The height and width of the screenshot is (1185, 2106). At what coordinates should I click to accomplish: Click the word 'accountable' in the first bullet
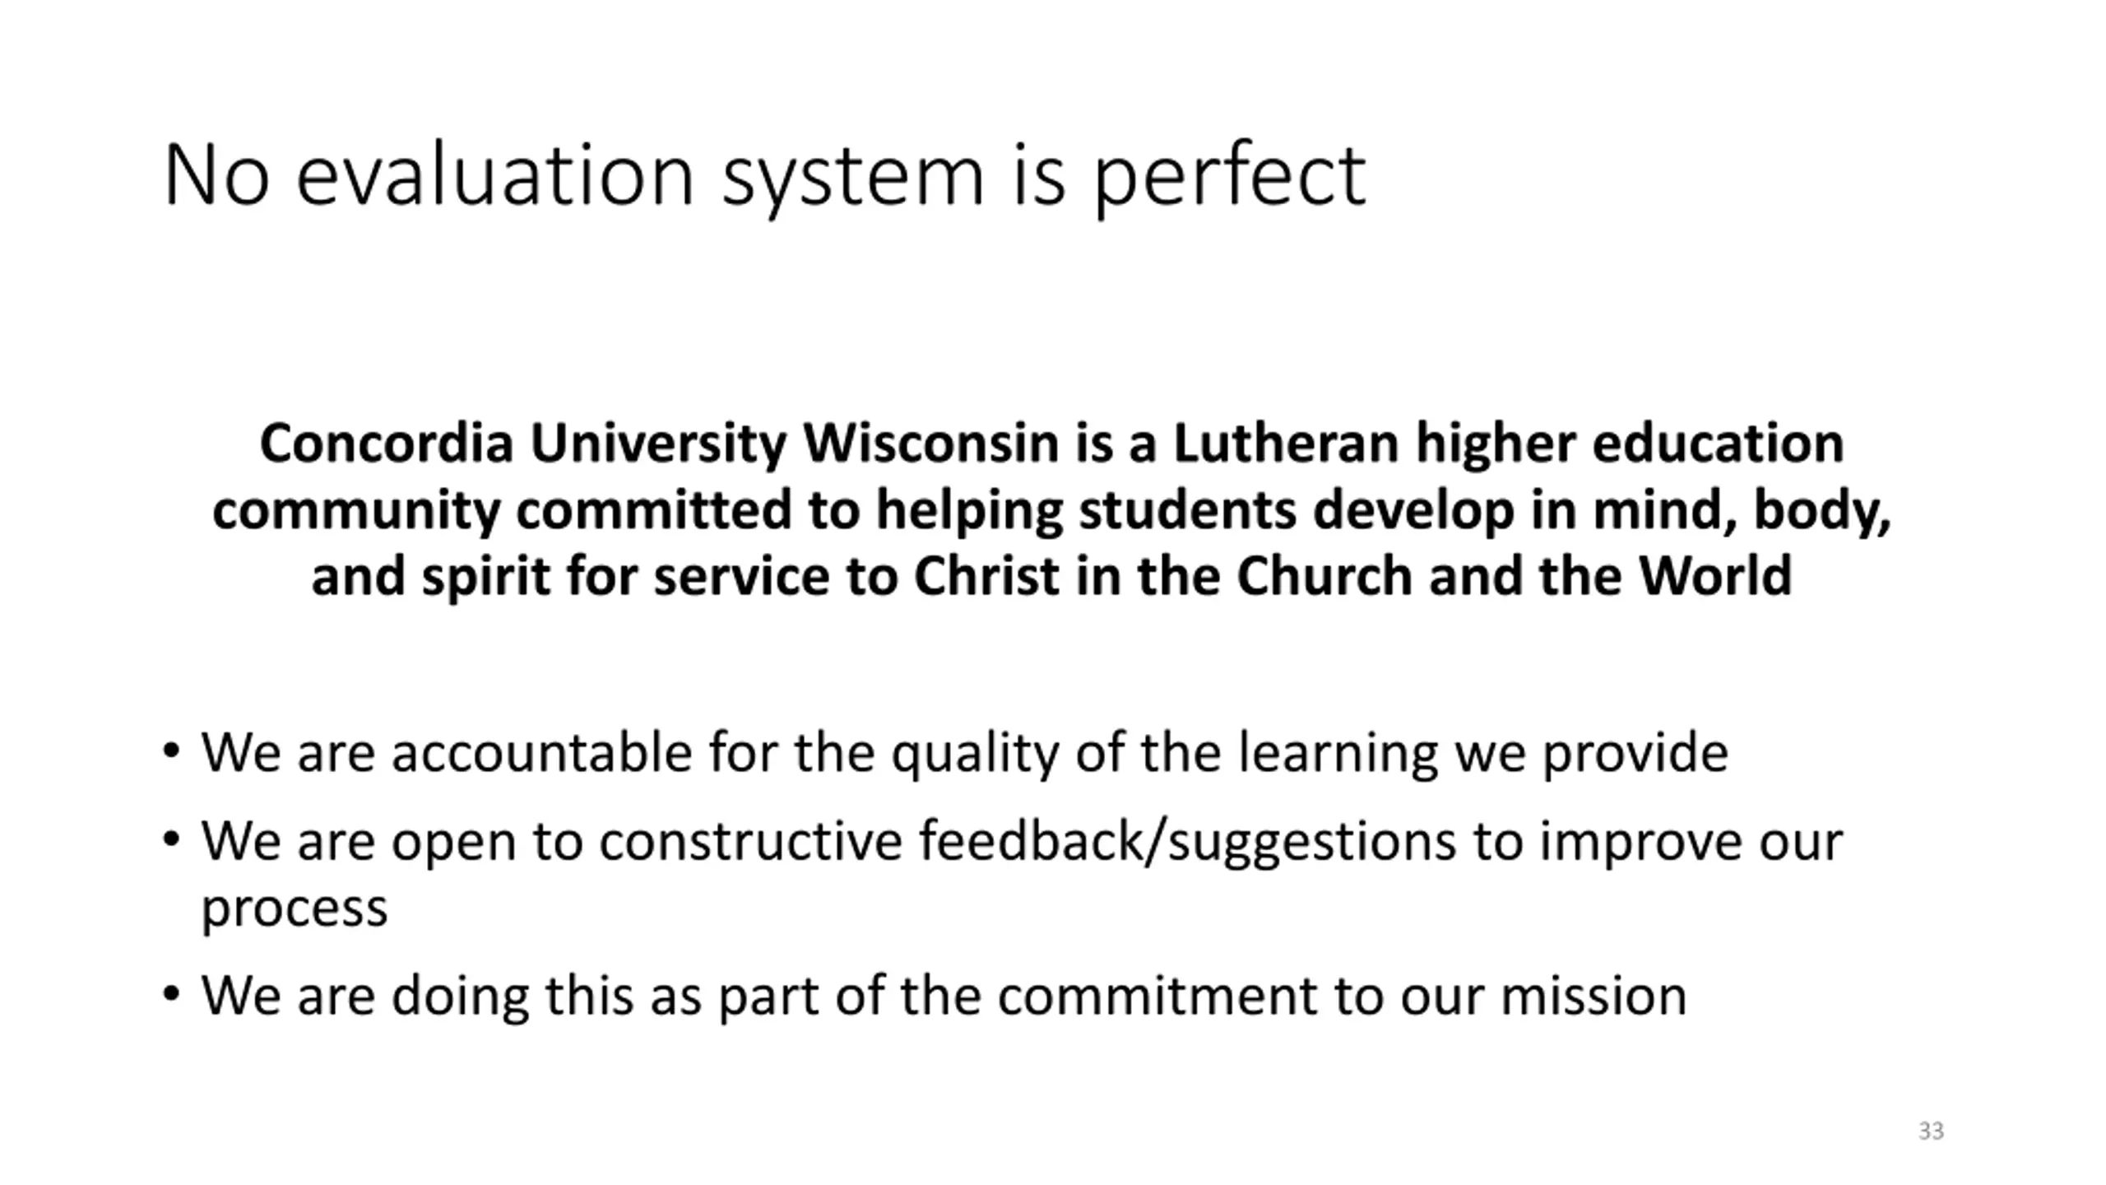pos(541,751)
